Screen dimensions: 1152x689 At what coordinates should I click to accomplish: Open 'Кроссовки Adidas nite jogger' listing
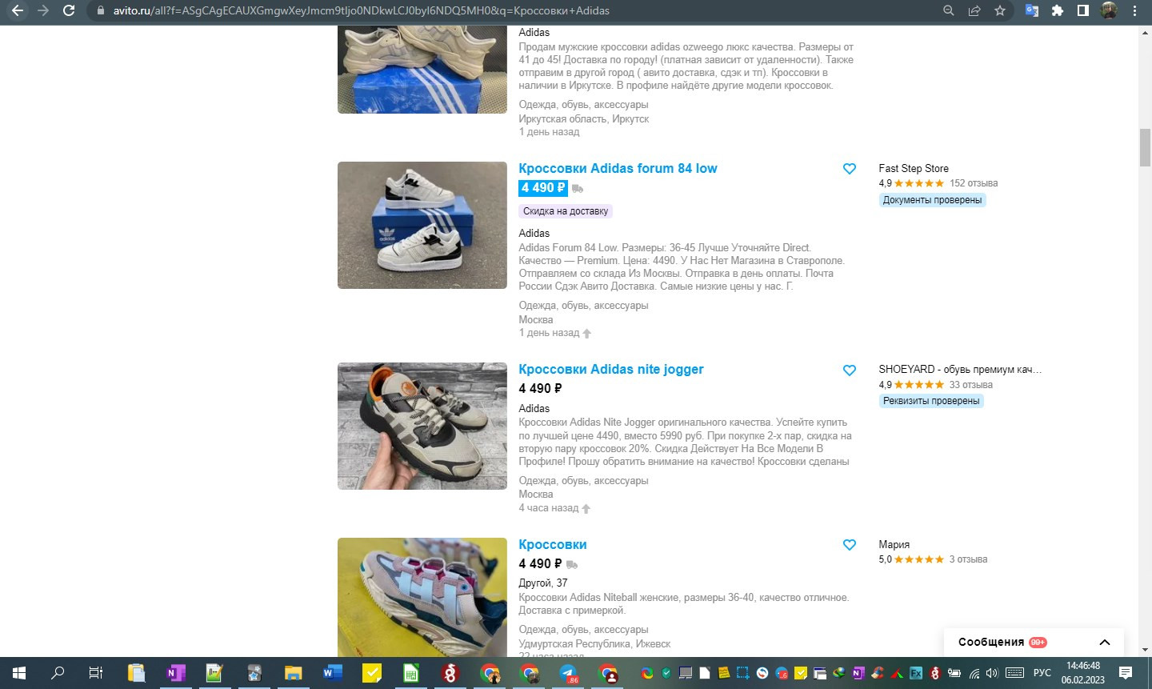[x=611, y=369]
